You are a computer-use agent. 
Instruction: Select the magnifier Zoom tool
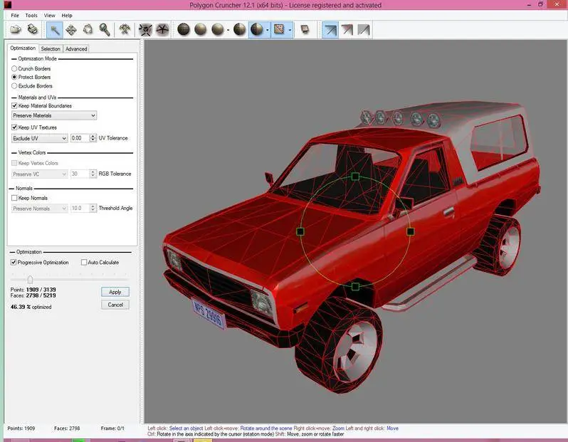[x=105, y=30]
